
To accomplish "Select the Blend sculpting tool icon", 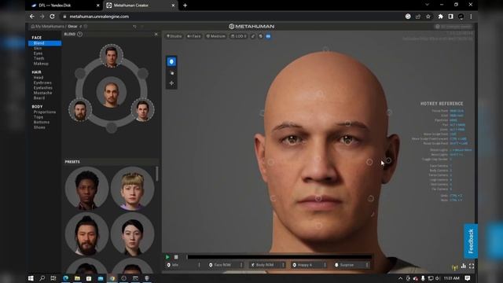I will [x=171, y=61].
